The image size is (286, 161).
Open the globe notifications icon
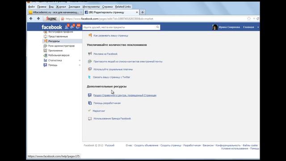click(x=78, y=27)
